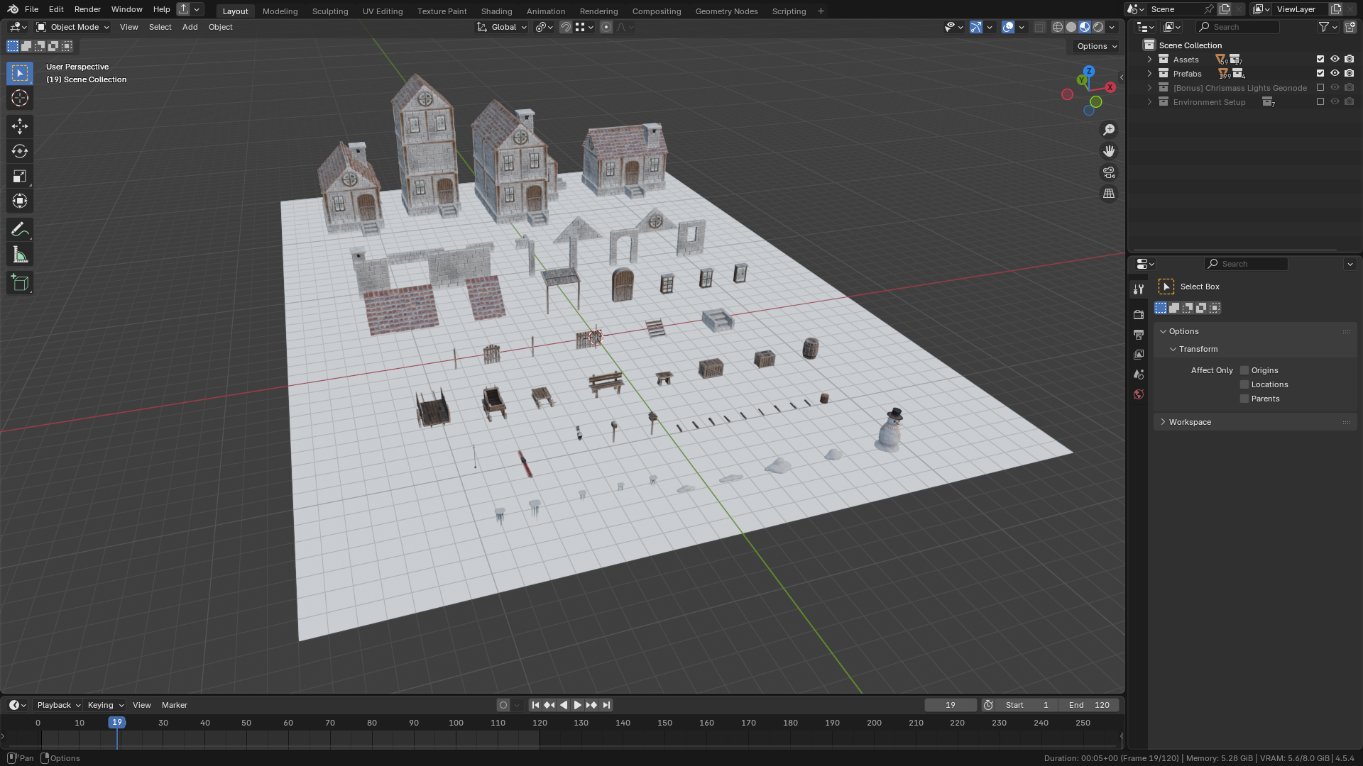Open the Object Mode dropdown
The width and height of the screenshot is (1363, 766).
tap(73, 27)
